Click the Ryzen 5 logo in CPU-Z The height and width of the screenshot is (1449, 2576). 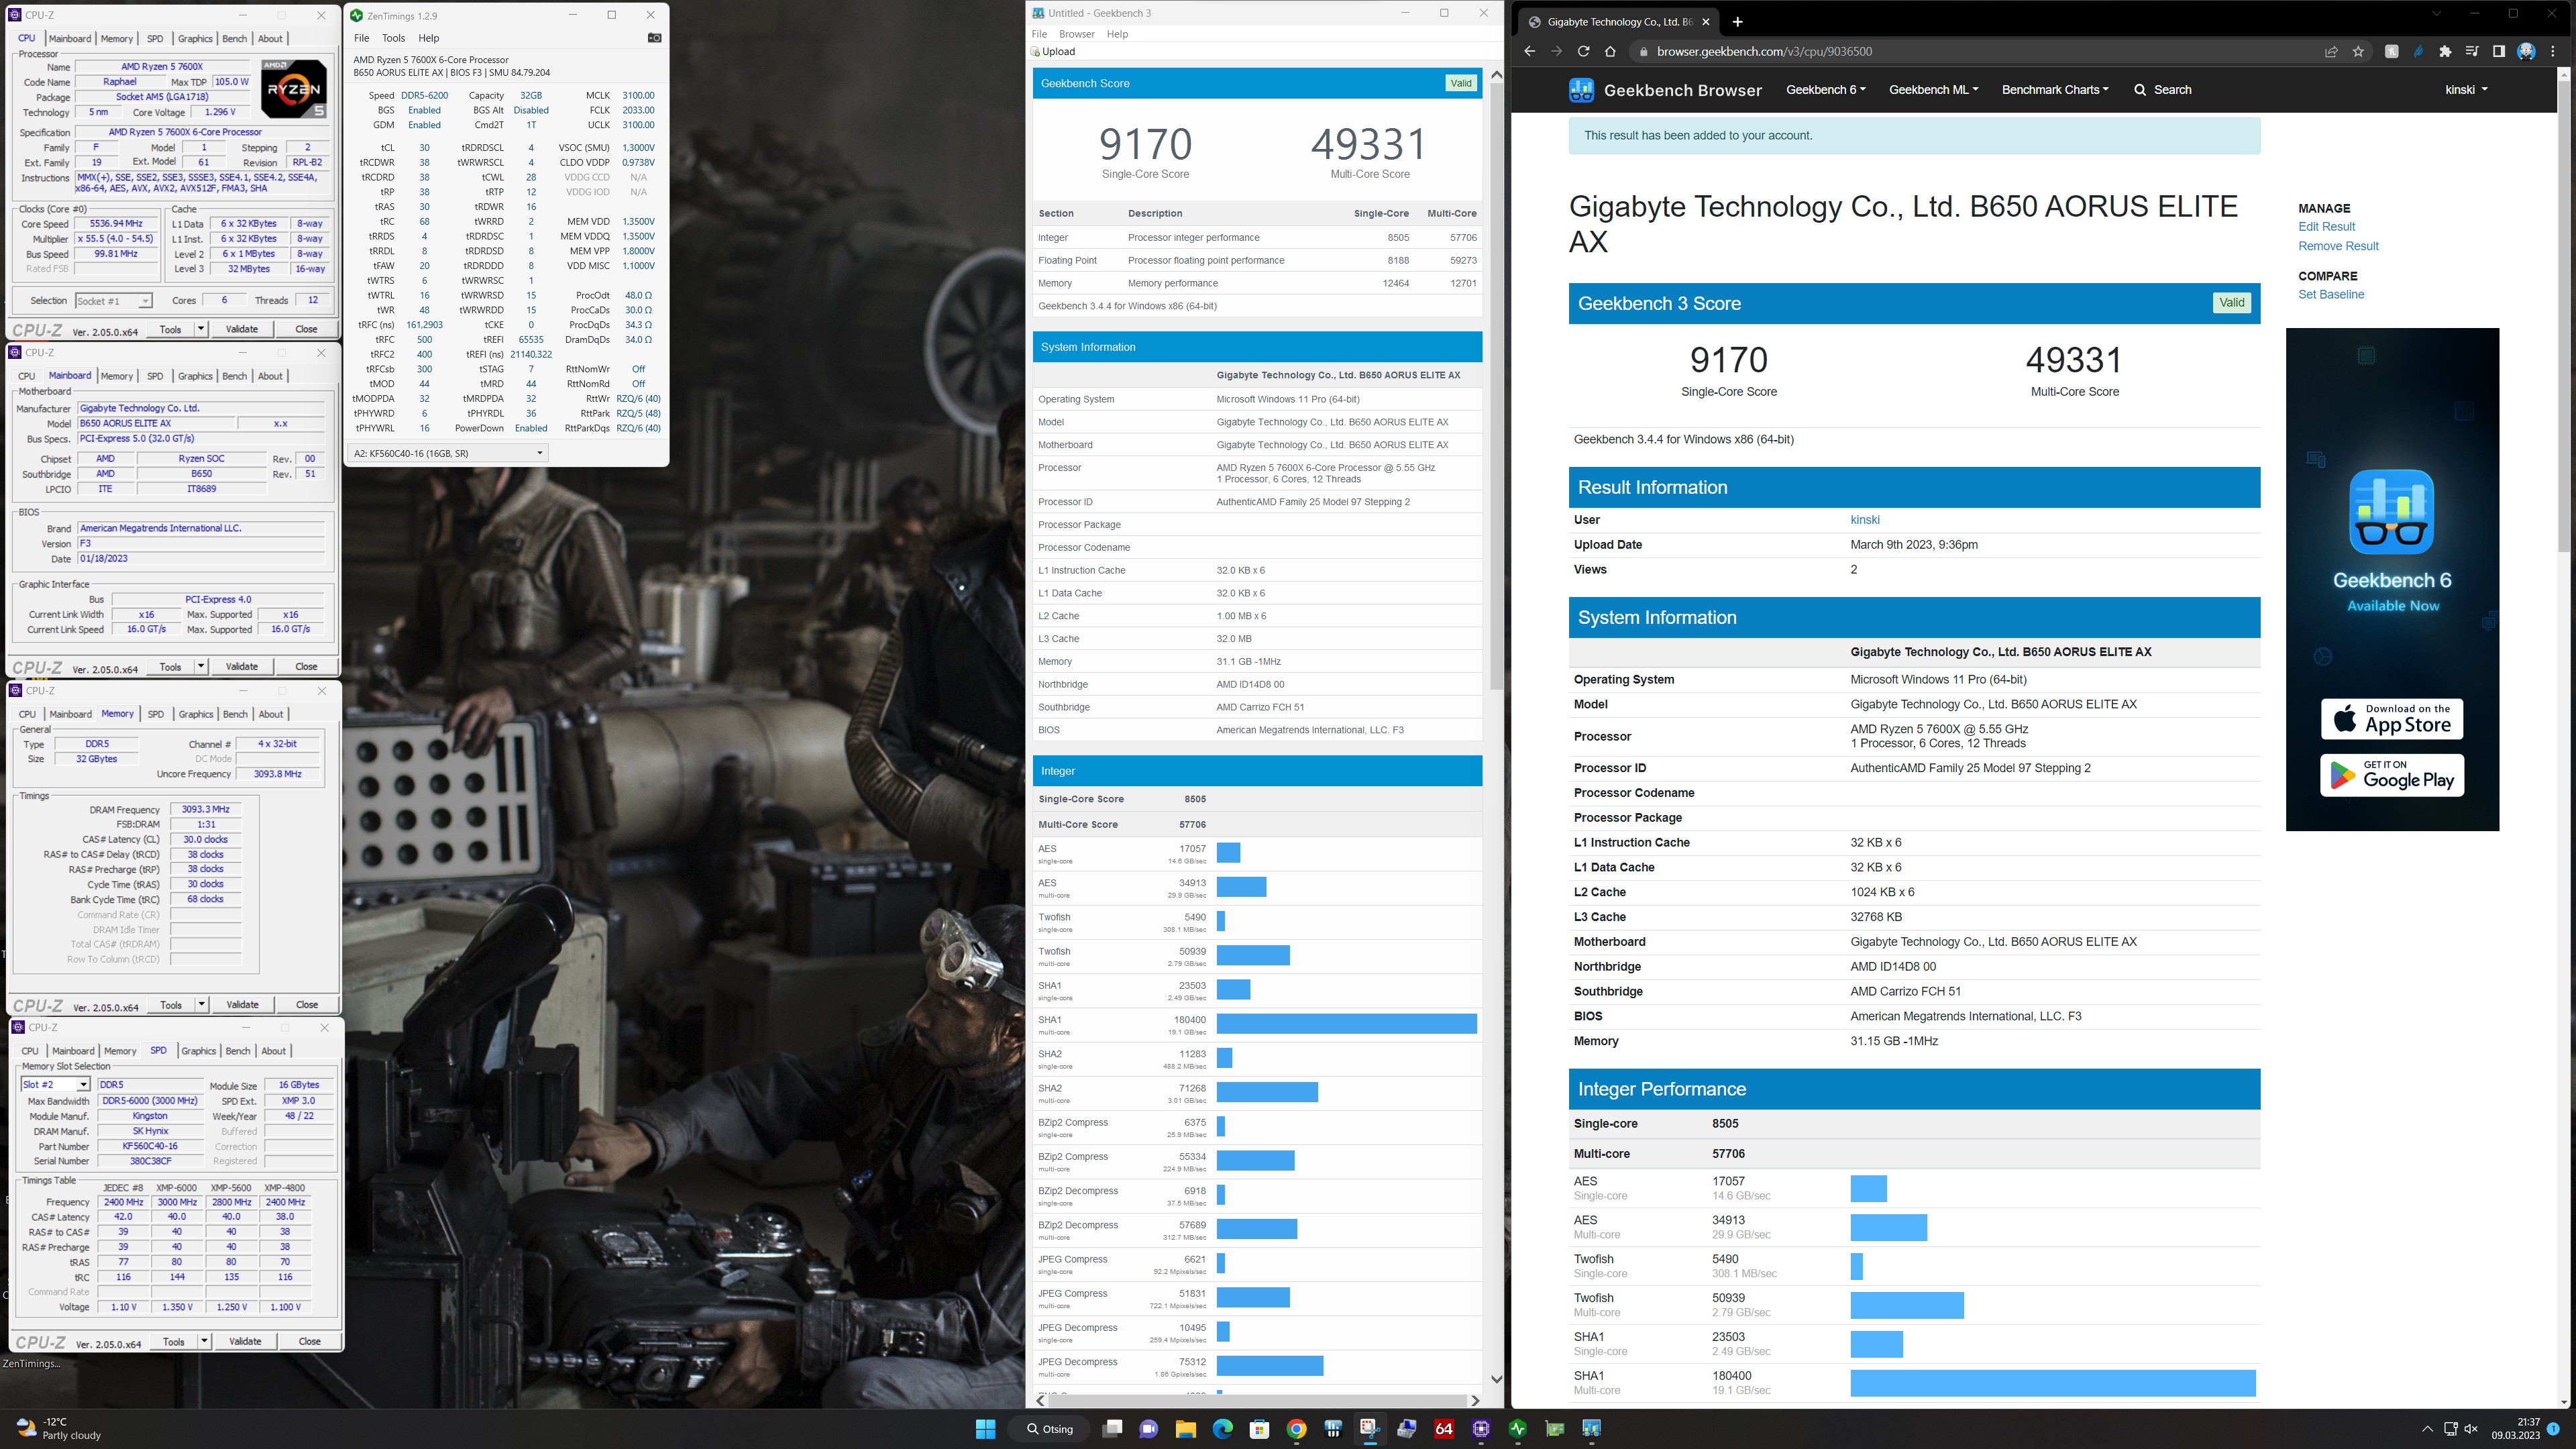294,88
